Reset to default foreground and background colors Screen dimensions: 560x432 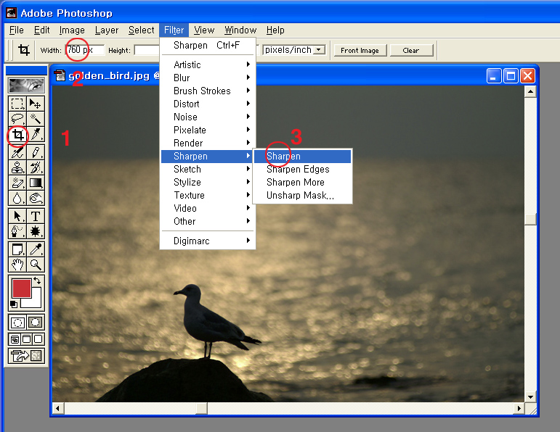point(13,304)
